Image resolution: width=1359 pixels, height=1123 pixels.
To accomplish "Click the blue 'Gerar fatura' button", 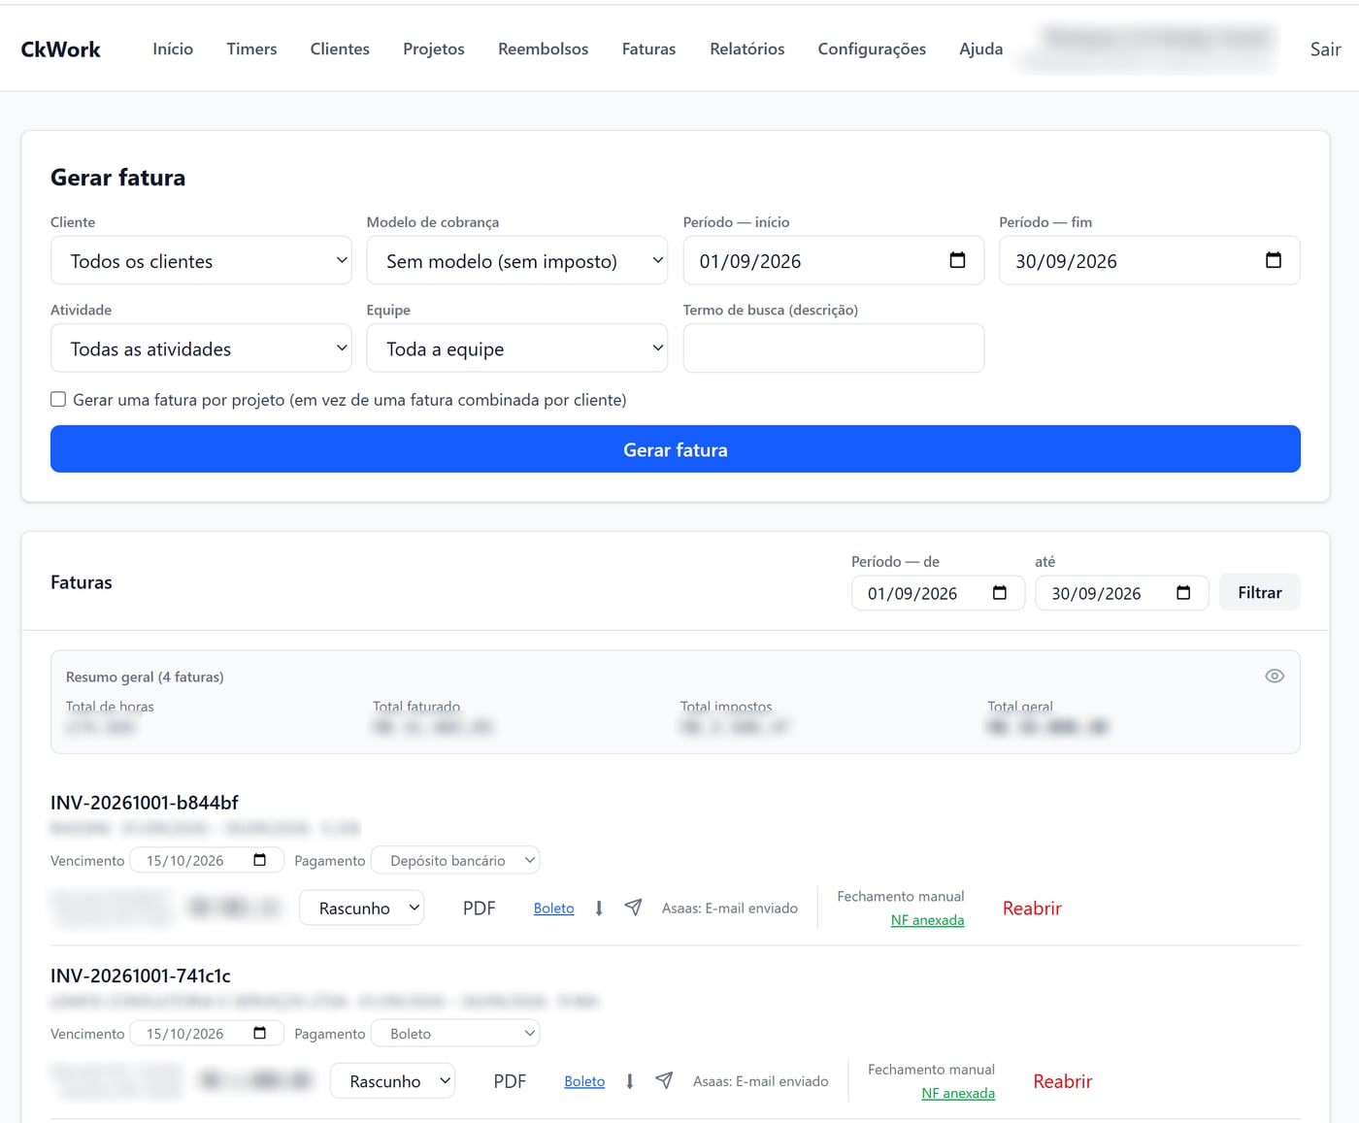I will click(676, 449).
